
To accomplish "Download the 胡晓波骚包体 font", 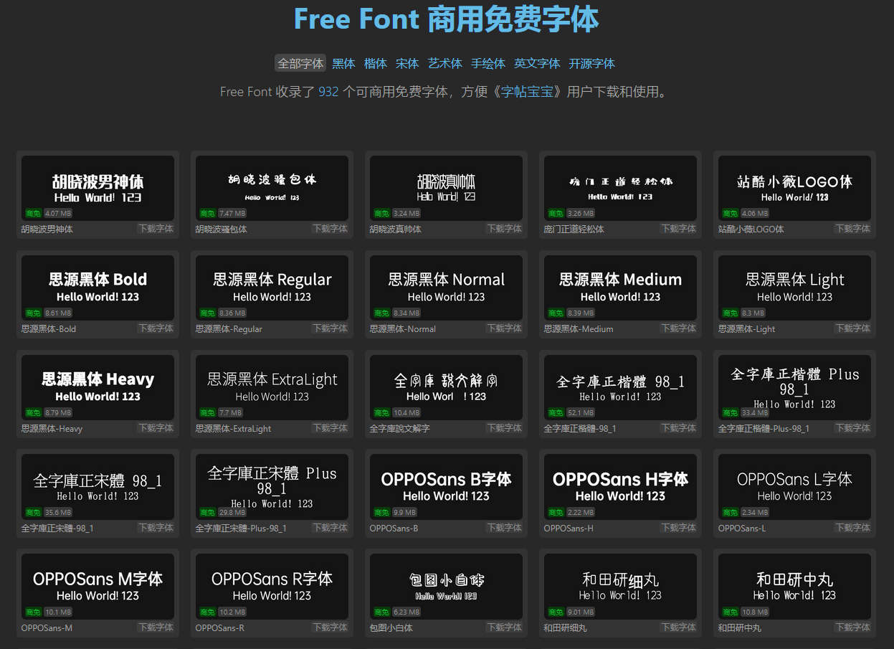I will click(330, 229).
